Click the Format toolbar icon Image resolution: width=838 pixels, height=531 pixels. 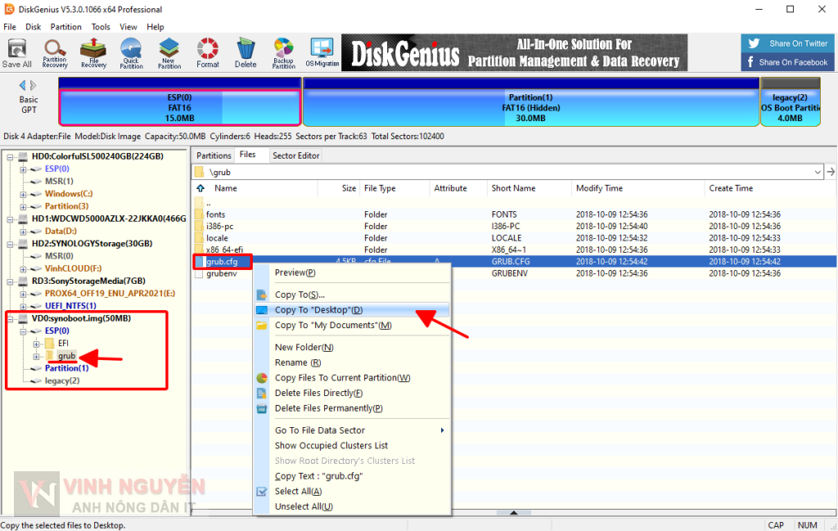click(x=208, y=52)
